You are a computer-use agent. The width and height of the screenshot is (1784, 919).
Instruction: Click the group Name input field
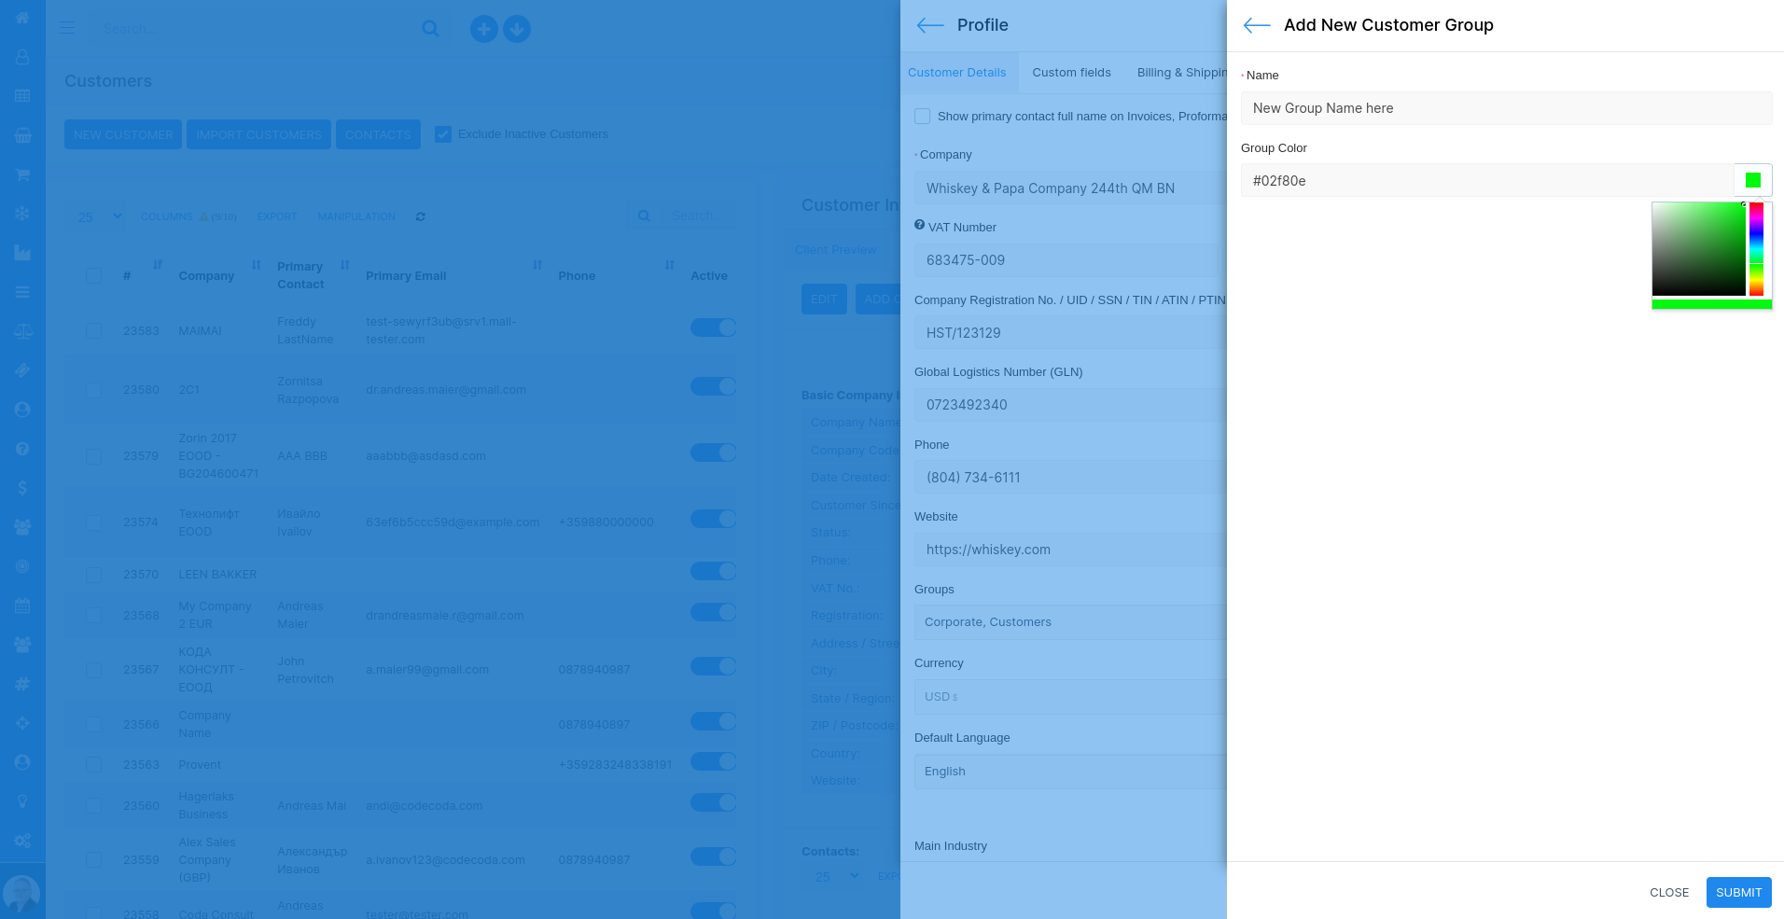click(1505, 108)
